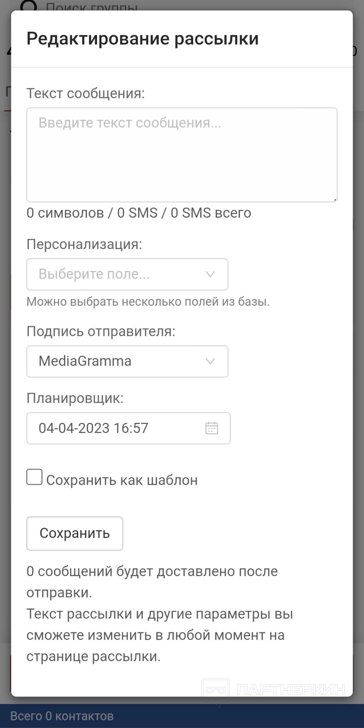Viewport: 364px width, 728px height.
Task: Click the chevron arrow in the Персонализация field
Action: pyautogui.click(x=210, y=274)
